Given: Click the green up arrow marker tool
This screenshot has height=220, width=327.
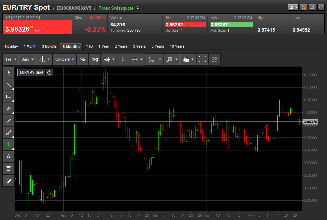Looking at the screenshot, I should (9, 144).
